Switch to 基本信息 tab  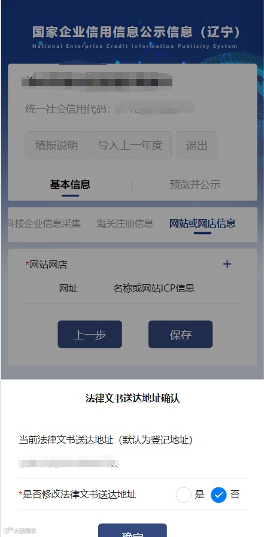point(70,184)
